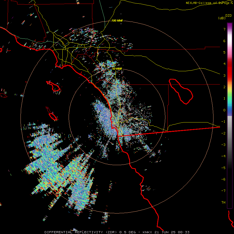
Task: Click the -7 value on the color scale
Action: coord(223,191)
